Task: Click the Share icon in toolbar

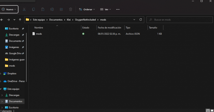Action: [x=61, y=9]
